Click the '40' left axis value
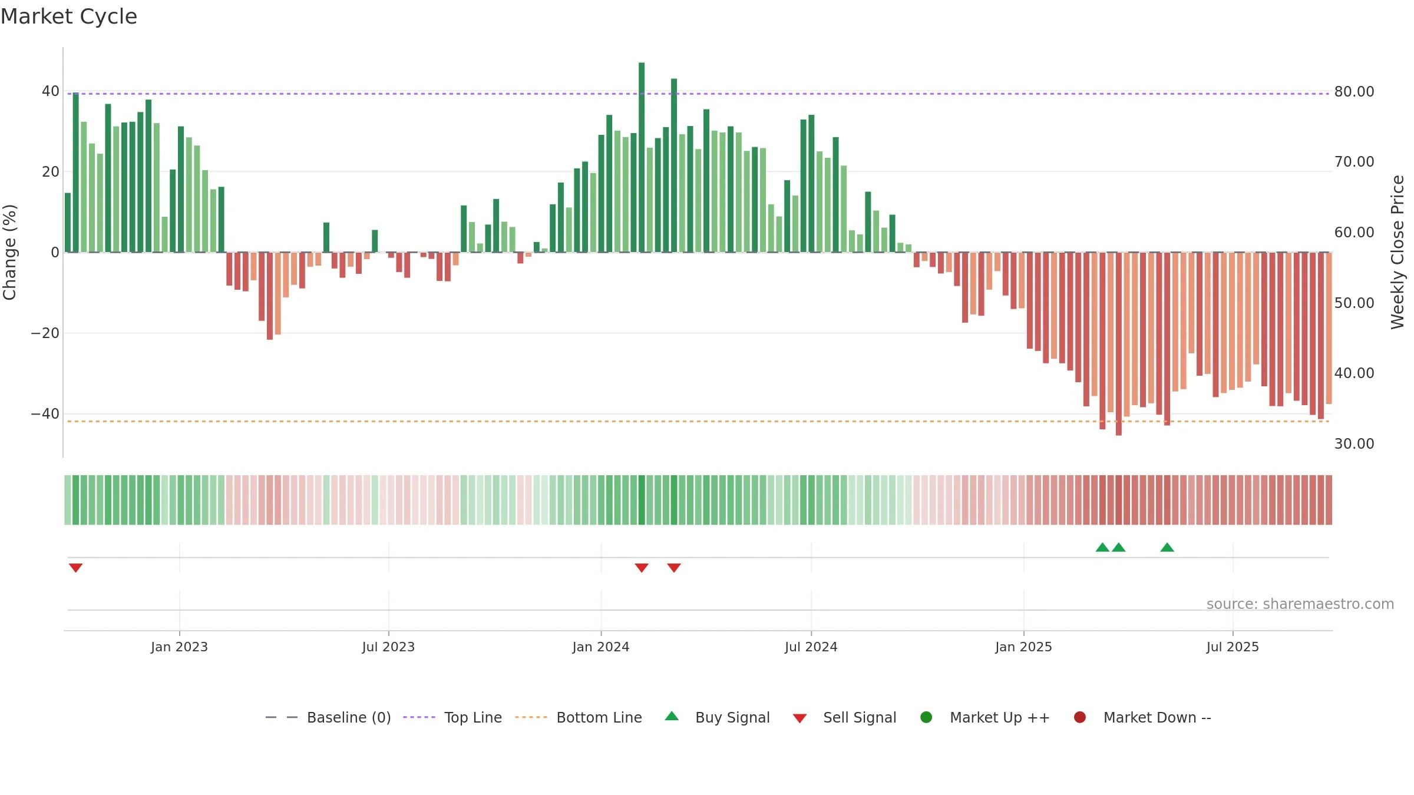Image resolution: width=1414 pixels, height=795 pixels. [51, 91]
